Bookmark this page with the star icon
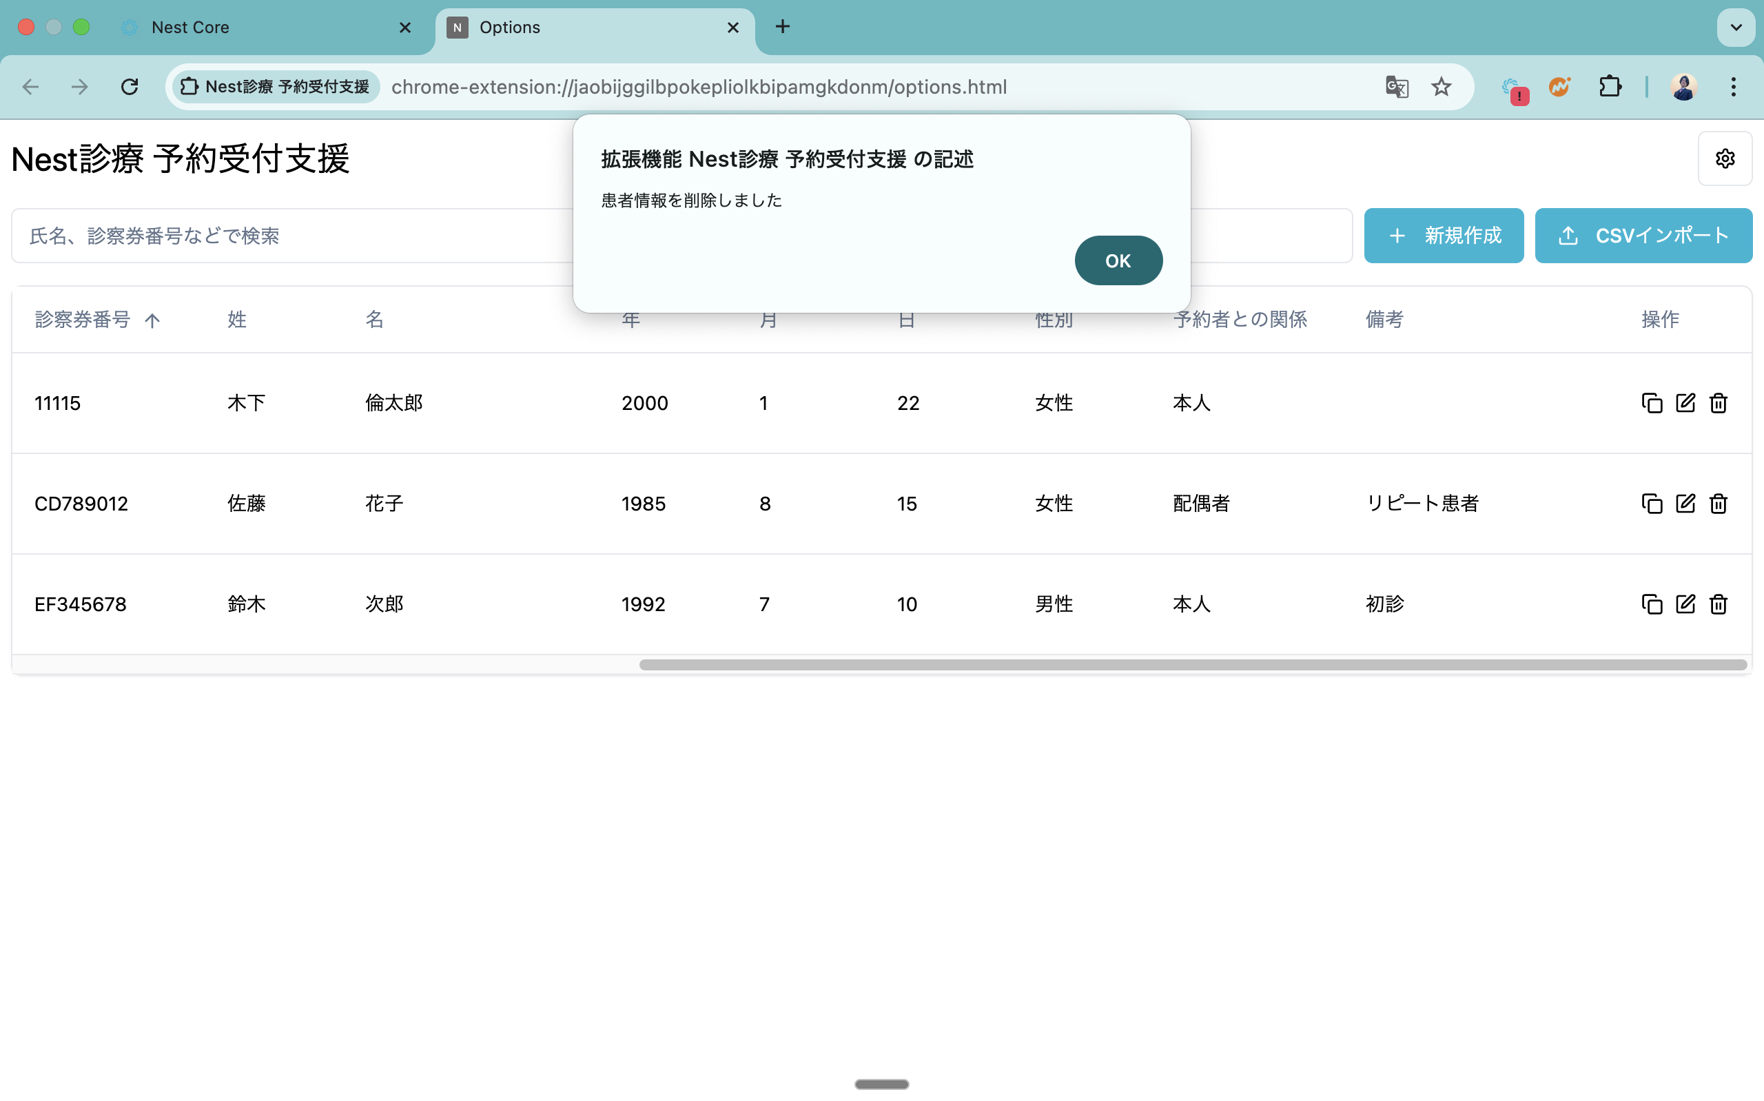1764x1101 pixels. pos(1441,87)
